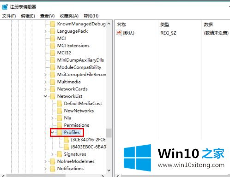Image resolution: width=230 pixels, height=177 pixels.
Task: Click the tree pane horizontal scroll right arrow
Action: coord(103,176)
